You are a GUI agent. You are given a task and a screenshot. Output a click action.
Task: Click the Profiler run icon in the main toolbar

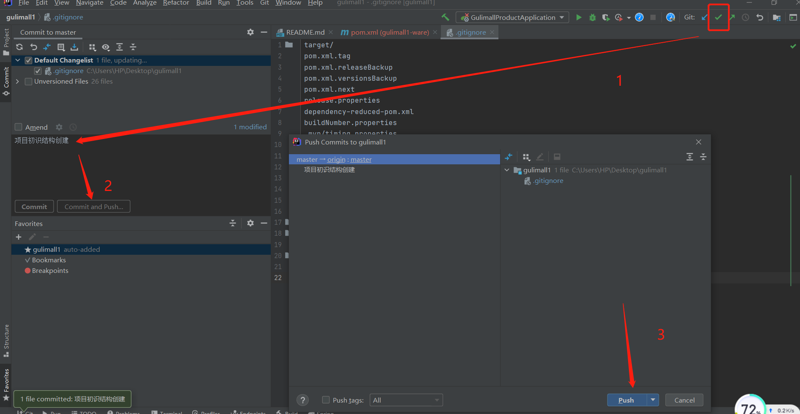pyautogui.click(x=619, y=17)
